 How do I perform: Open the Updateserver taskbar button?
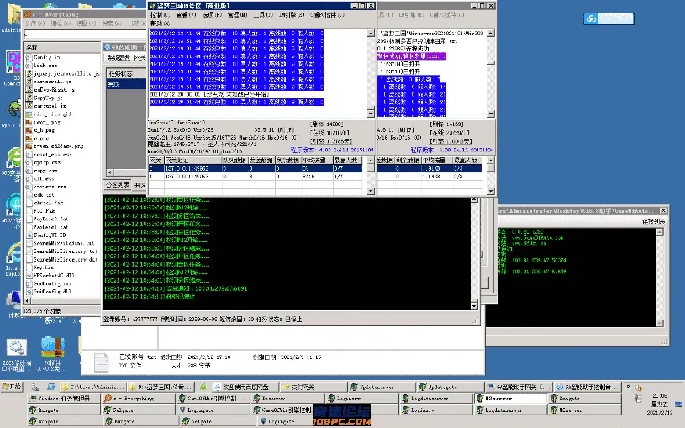click(382, 387)
